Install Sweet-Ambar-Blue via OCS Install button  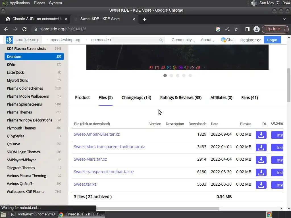(277, 135)
